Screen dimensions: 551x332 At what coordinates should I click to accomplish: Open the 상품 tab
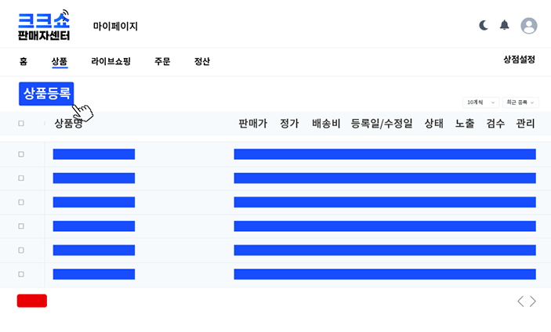tap(60, 61)
